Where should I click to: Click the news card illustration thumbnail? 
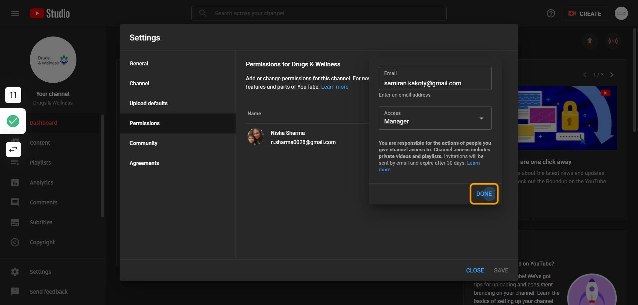tap(568, 118)
